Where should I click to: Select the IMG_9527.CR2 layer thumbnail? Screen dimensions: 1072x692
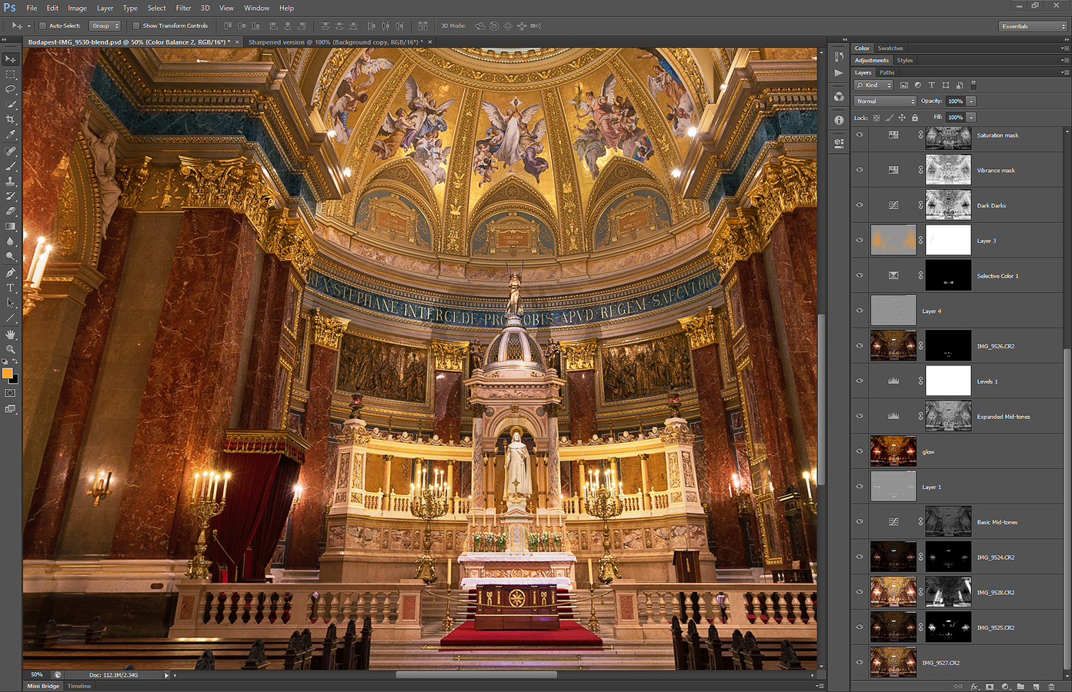(x=893, y=662)
